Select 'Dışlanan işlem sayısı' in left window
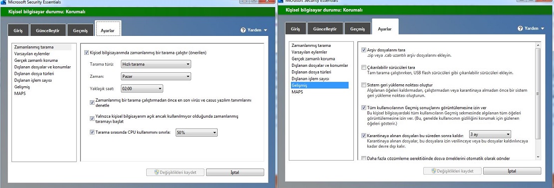The height and width of the screenshot is (188, 554). (x=33, y=80)
